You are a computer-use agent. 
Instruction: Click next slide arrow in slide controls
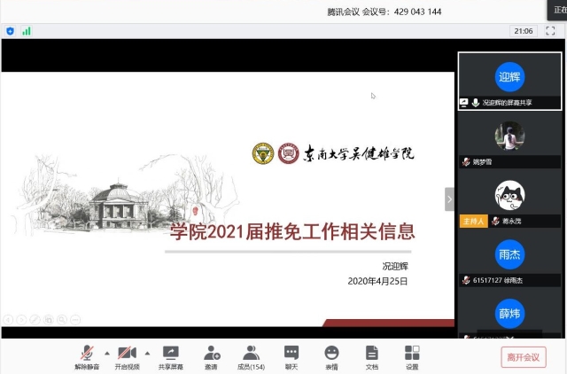click(x=21, y=320)
